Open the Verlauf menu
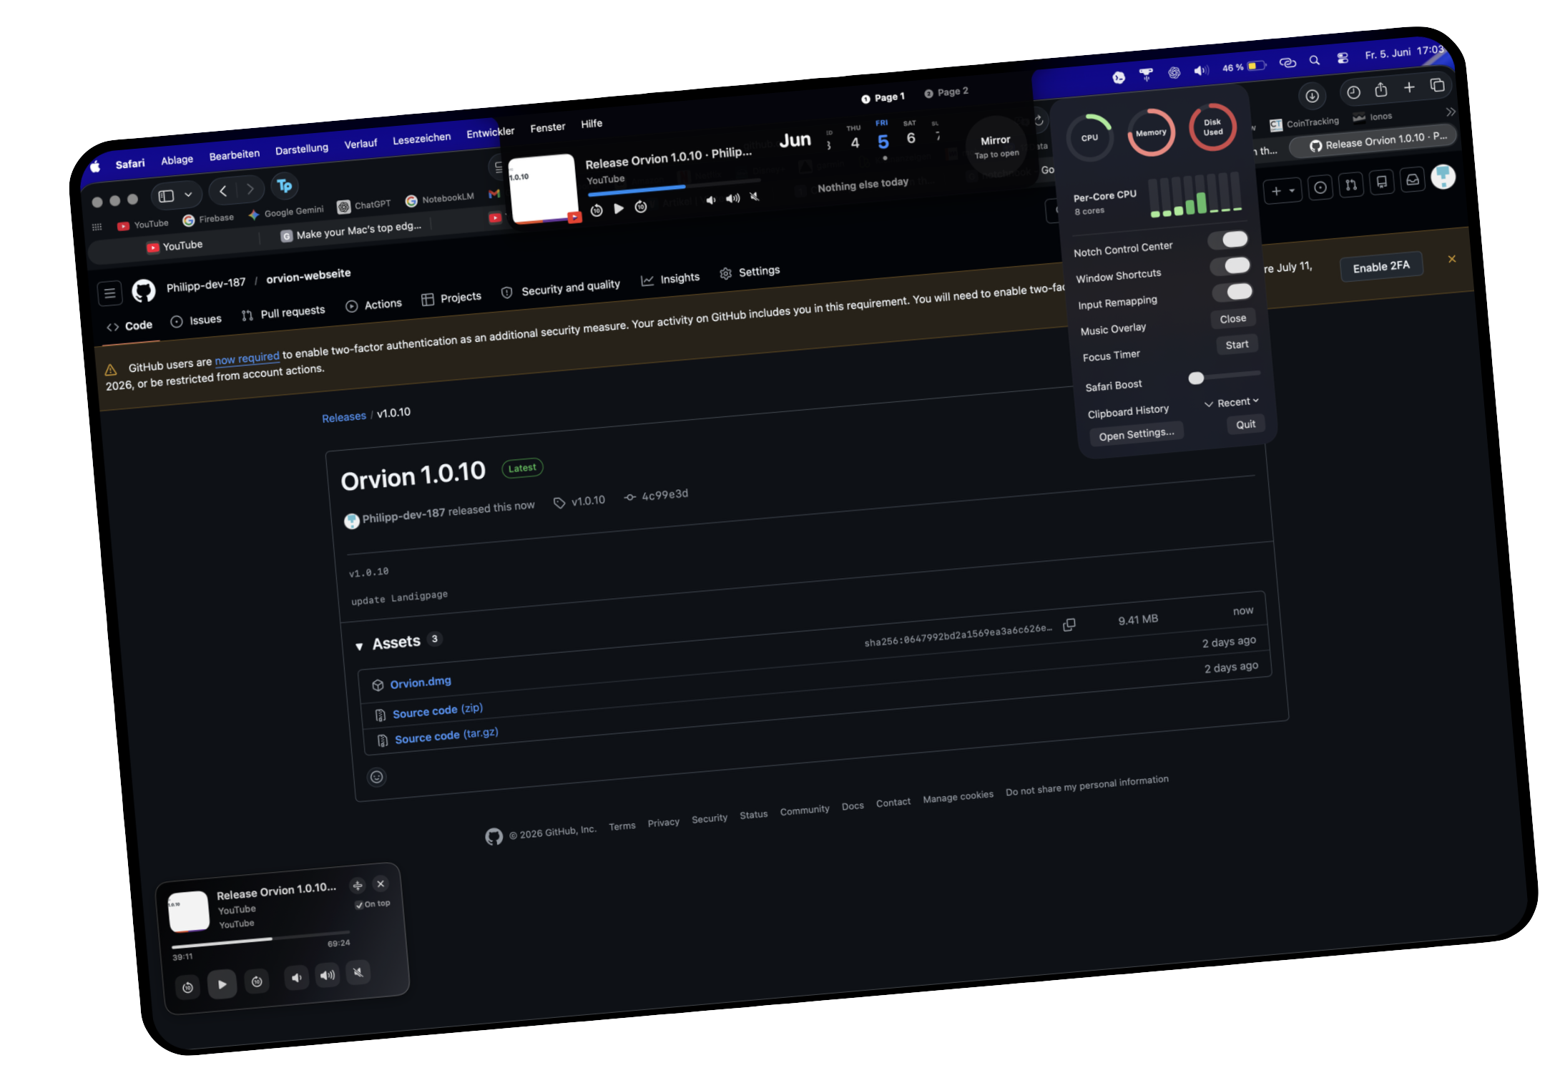 360,144
